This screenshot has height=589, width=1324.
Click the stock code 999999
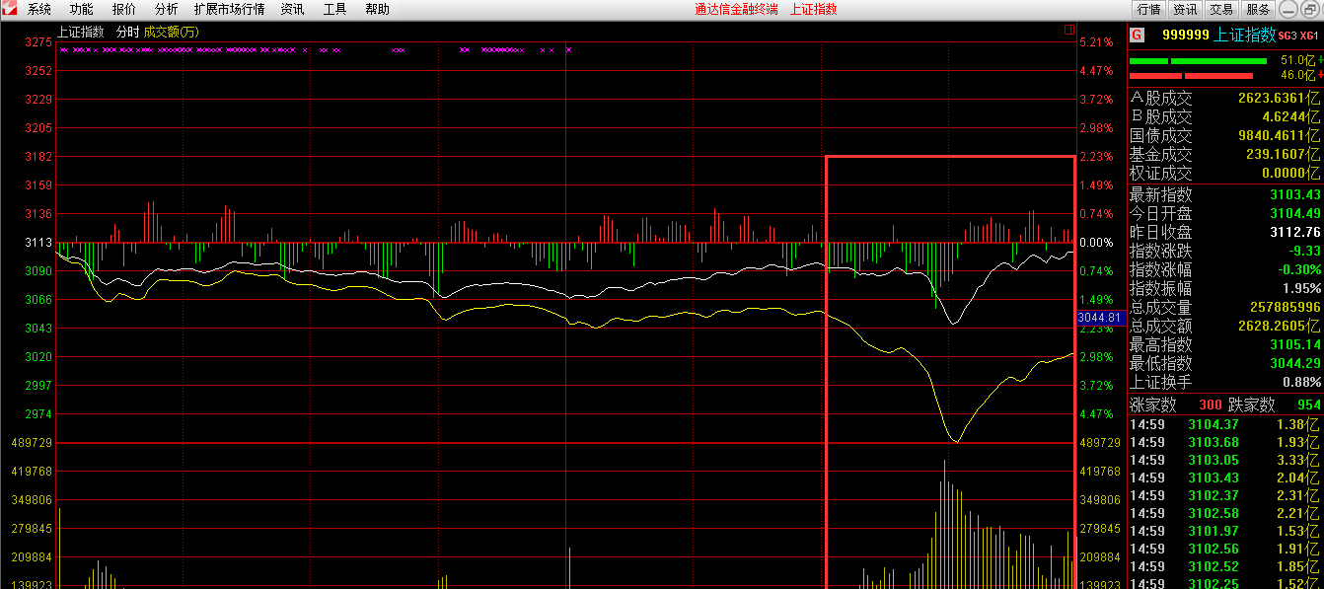click(x=1185, y=35)
